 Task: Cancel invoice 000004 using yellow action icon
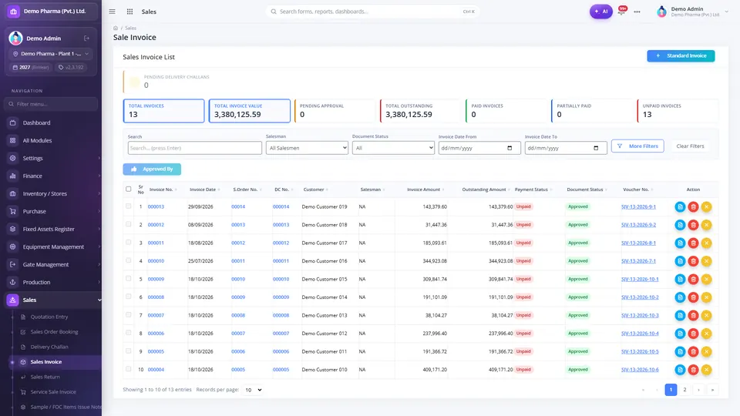click(x=707, y=370)
